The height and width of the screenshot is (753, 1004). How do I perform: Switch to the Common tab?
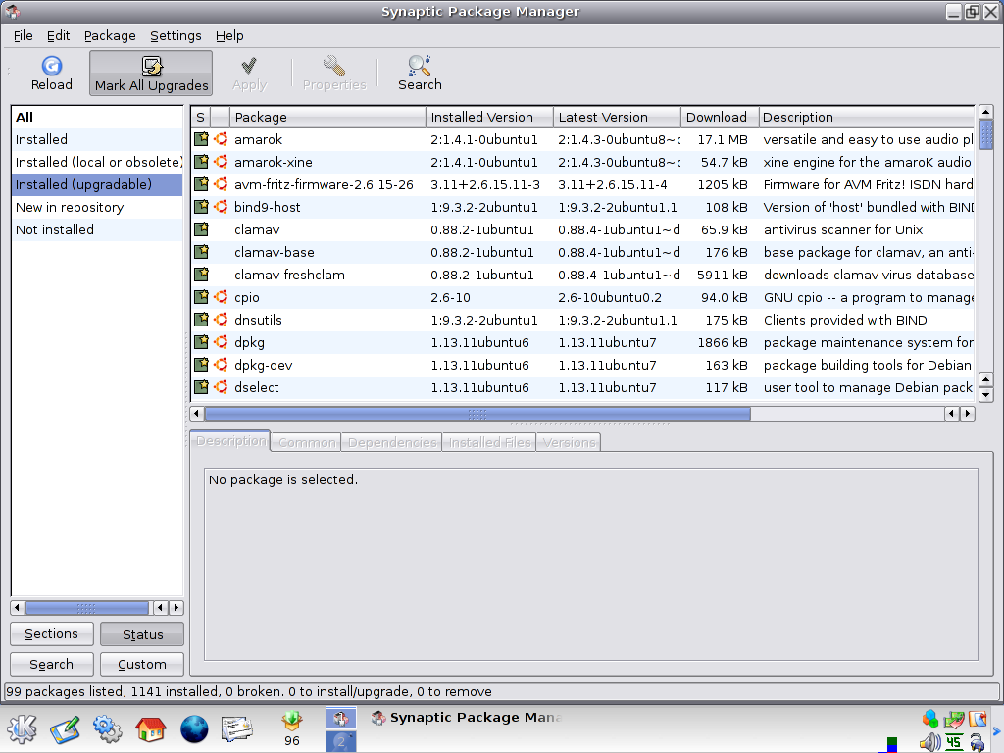tap(307, 442)
